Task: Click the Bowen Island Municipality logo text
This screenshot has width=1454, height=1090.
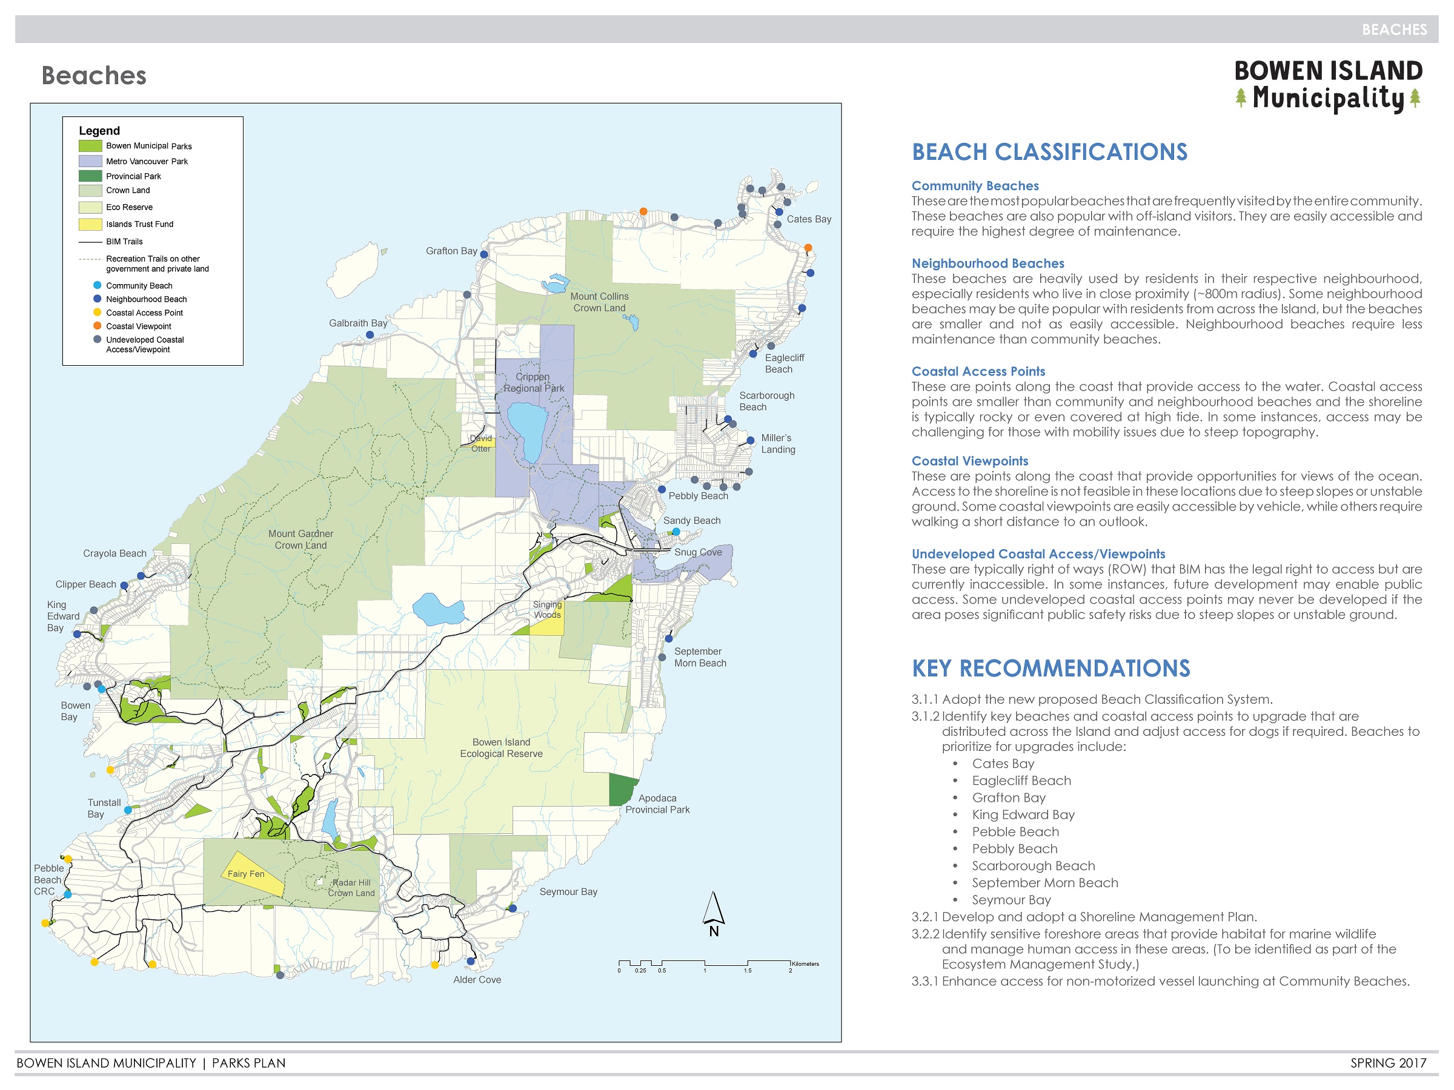Action: click(x=1329, y=85)
